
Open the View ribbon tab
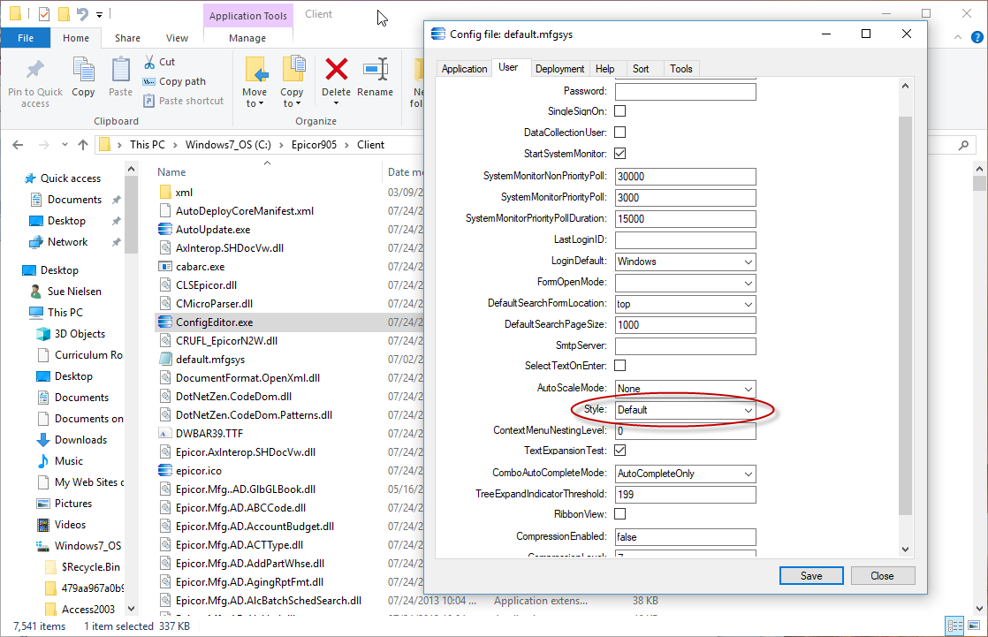(177, 38)
